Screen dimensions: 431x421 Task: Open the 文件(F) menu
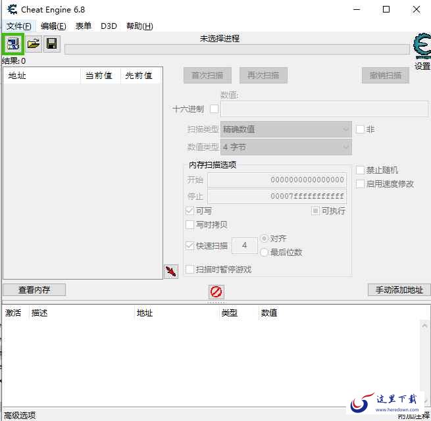[18, 26]
